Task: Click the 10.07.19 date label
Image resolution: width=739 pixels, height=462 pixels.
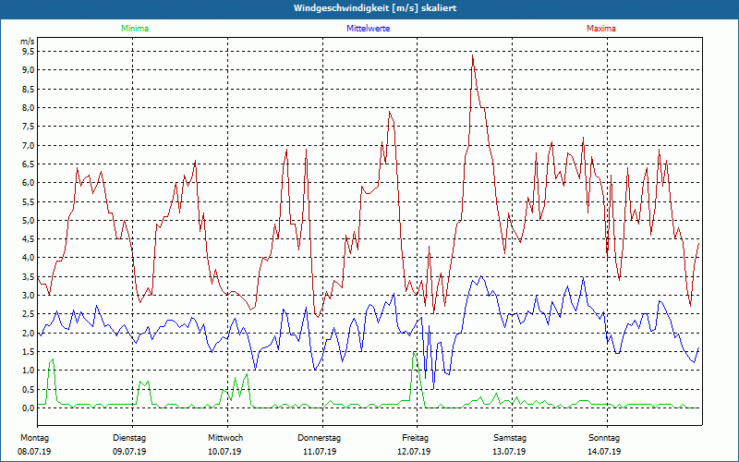Action: point(224,452)
